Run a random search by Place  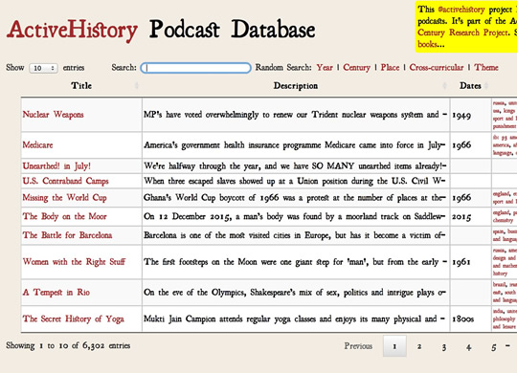click(390, 68)
